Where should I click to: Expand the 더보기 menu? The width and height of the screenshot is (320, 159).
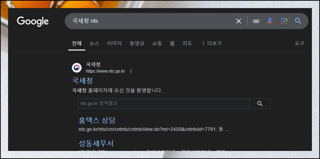click(212, 44)
